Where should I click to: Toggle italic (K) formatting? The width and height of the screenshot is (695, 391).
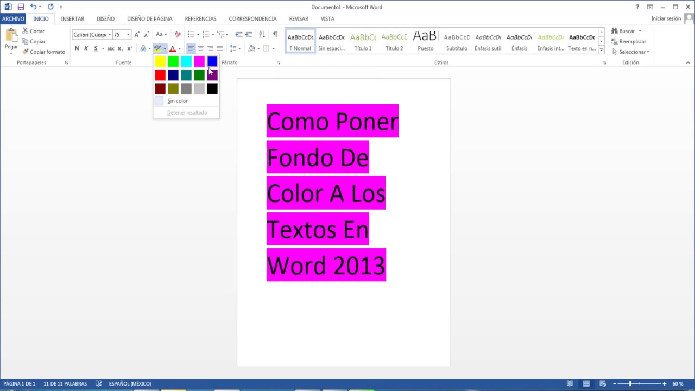[86, 48]
